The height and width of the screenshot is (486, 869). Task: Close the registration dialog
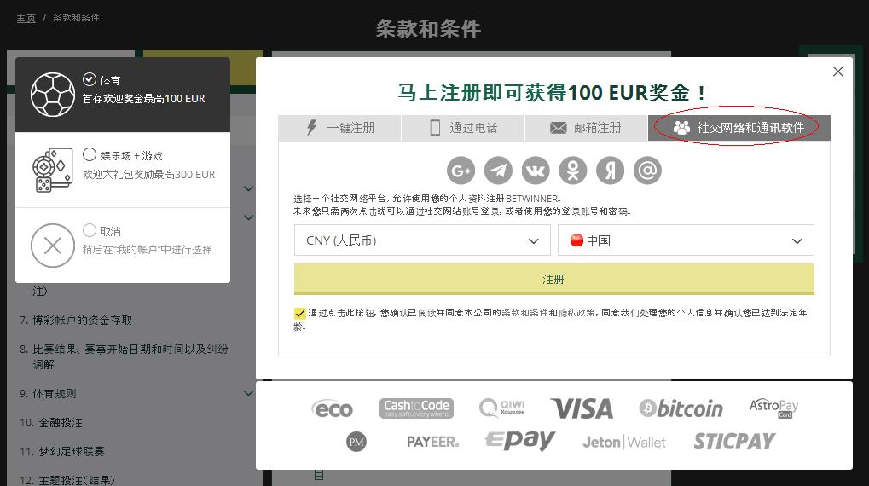coord(838,72)
